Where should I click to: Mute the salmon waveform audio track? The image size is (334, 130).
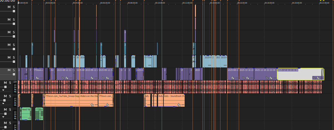(5, 83)
